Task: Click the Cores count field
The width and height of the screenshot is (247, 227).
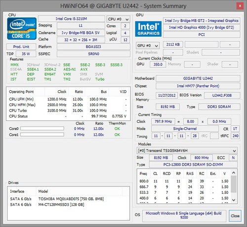Action: click(125, 26)
